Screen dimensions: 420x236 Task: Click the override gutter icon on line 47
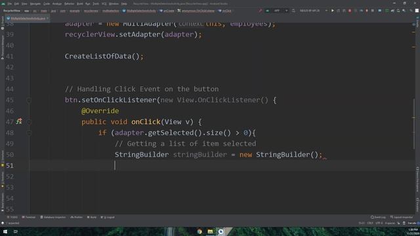[x=19, y=121]
